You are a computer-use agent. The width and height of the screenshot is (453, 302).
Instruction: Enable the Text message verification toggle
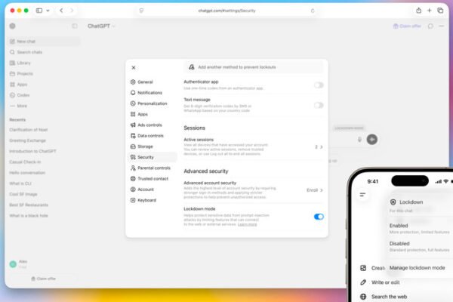319,105
